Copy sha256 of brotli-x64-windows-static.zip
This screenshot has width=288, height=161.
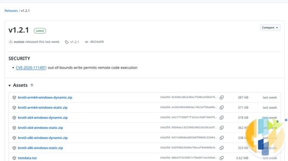(x=222, y=128)
